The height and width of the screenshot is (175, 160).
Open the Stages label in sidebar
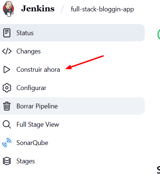[26, 161]
